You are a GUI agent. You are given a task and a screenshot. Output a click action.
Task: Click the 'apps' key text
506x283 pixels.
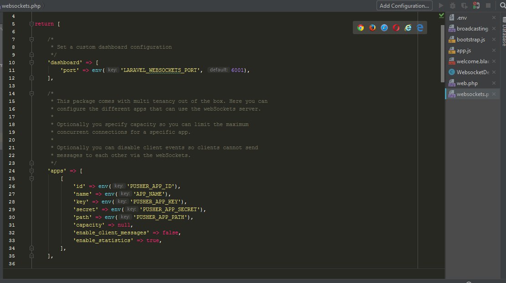point(57,171)
